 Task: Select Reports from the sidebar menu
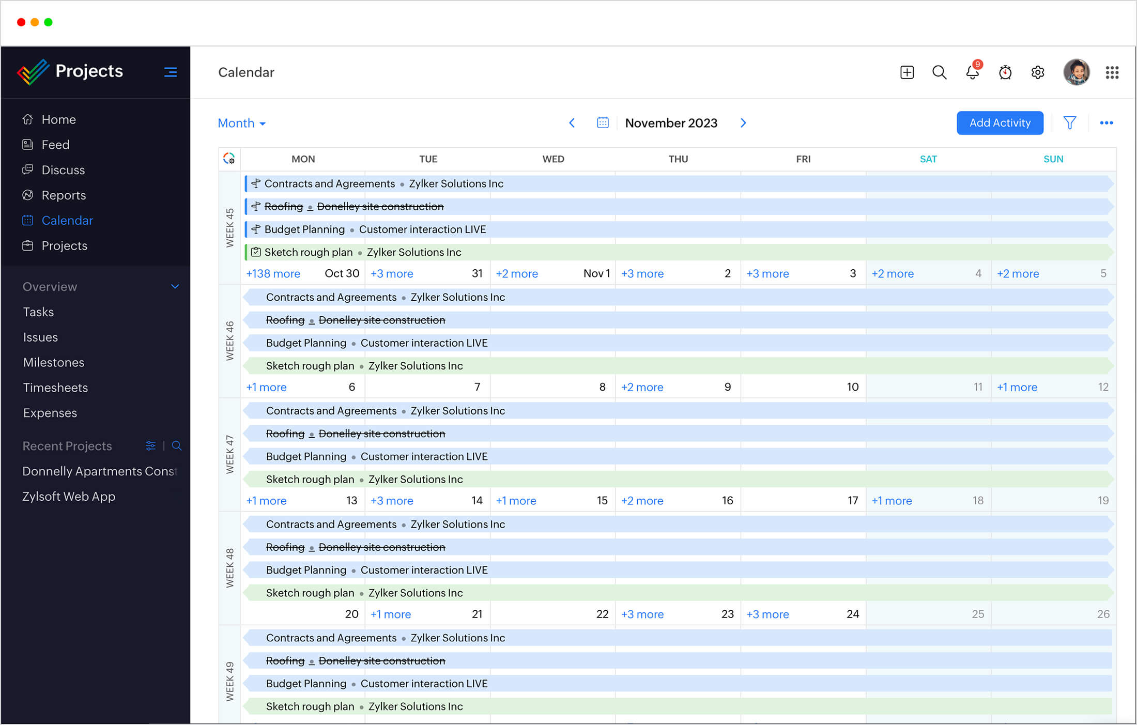[63, 195]
